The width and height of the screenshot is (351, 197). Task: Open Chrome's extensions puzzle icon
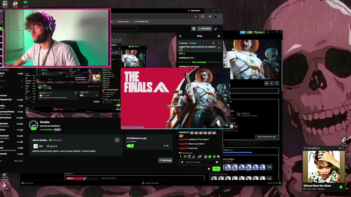202,16
